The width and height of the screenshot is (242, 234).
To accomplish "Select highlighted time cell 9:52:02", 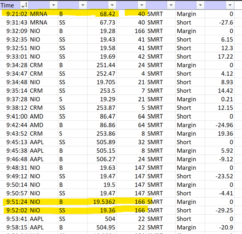I will click(x=14, y=210).
